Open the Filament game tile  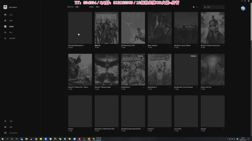(x=213, y=111)
